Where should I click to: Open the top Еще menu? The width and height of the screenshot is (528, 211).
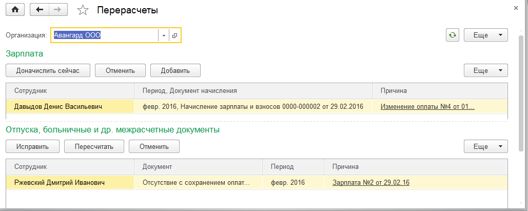(485, 35)
